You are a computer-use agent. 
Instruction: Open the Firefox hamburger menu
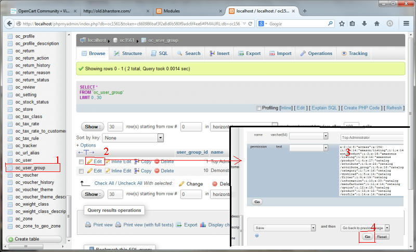click(406, 23)
